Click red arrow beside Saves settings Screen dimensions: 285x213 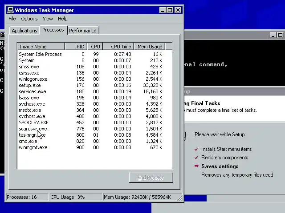(x=196, y=166)
